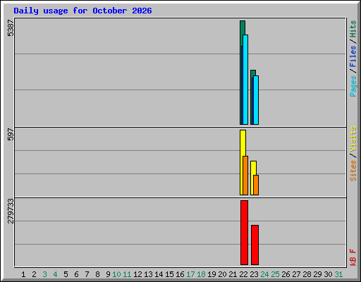Click the 5387 axis maximum value
This screenshot has height=282, width=361.
click(11, 28)
